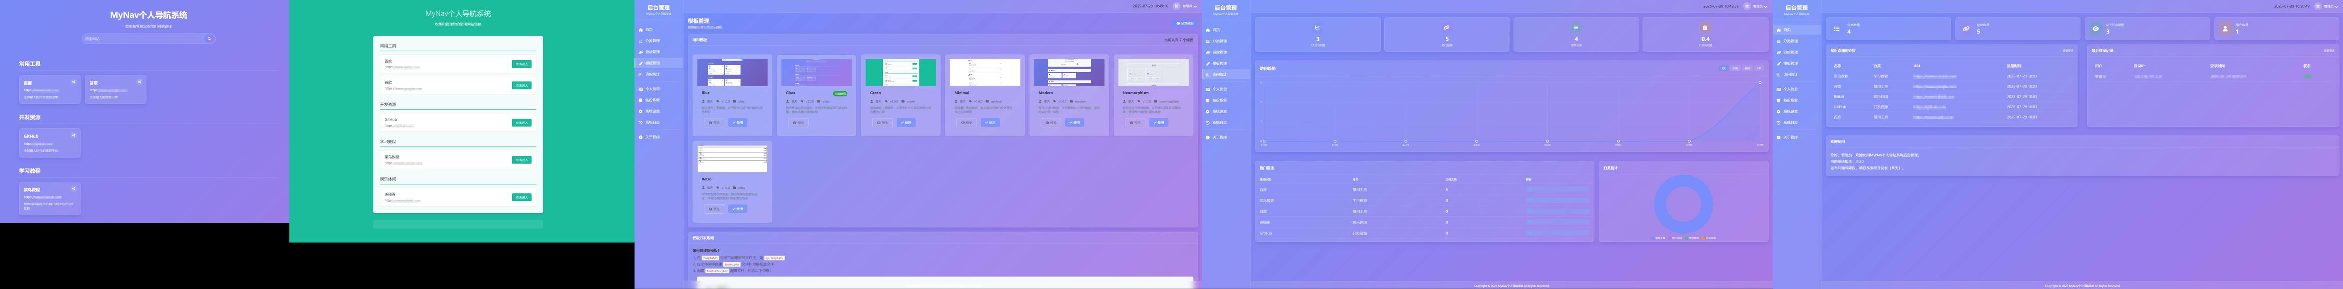Click the green enter button in the 菜鸟教程 row

click(x=521, y=159)
